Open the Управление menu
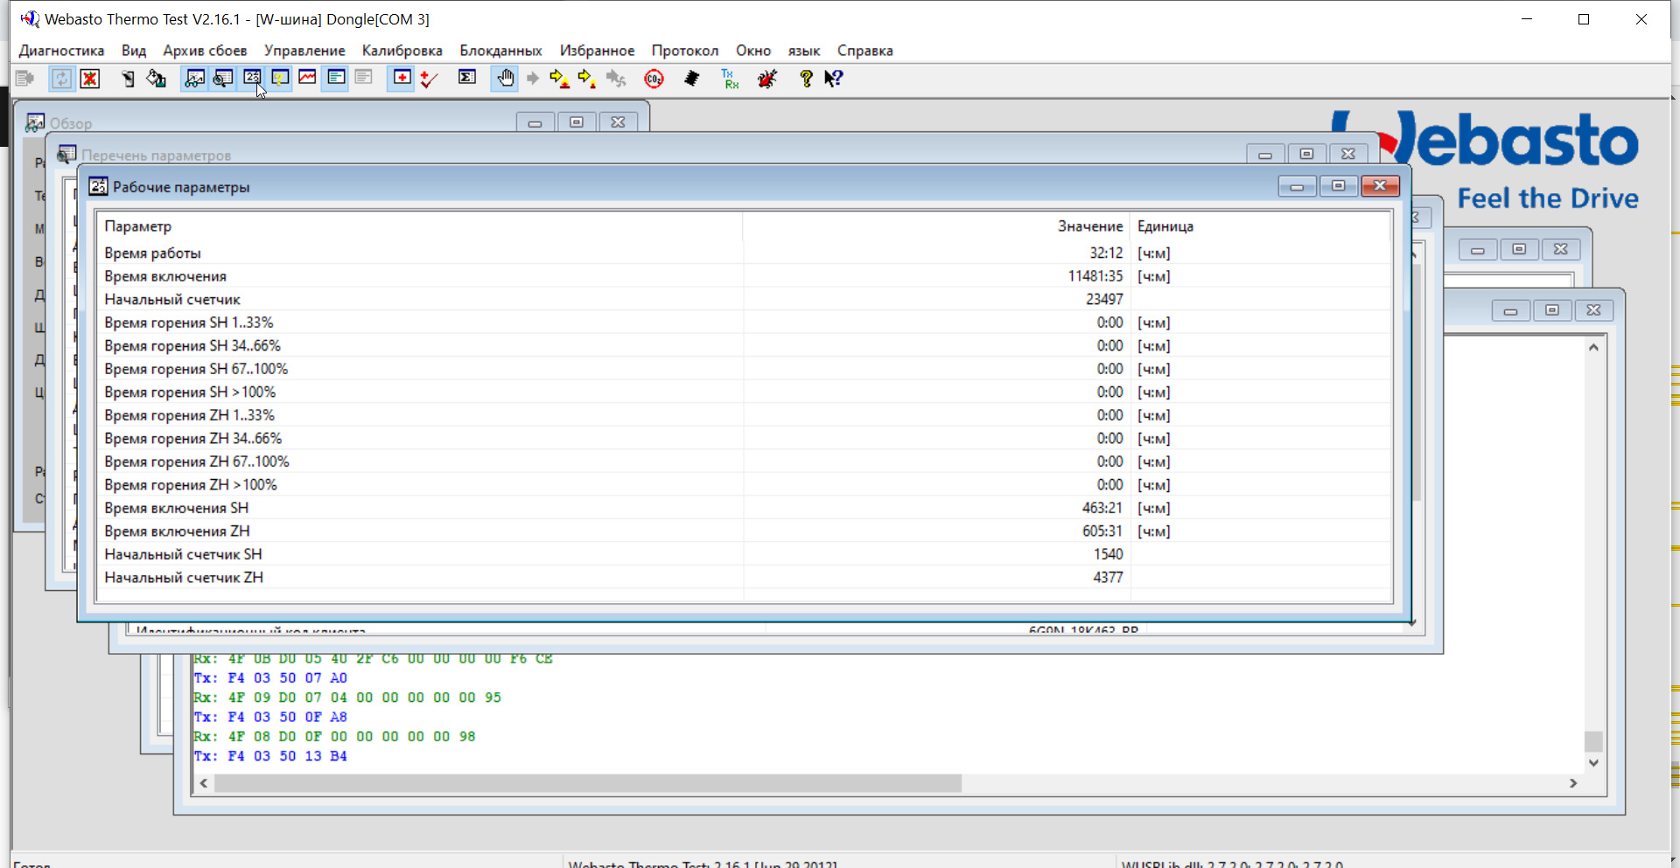1680x868 pixels. click(x=304, y=51)
